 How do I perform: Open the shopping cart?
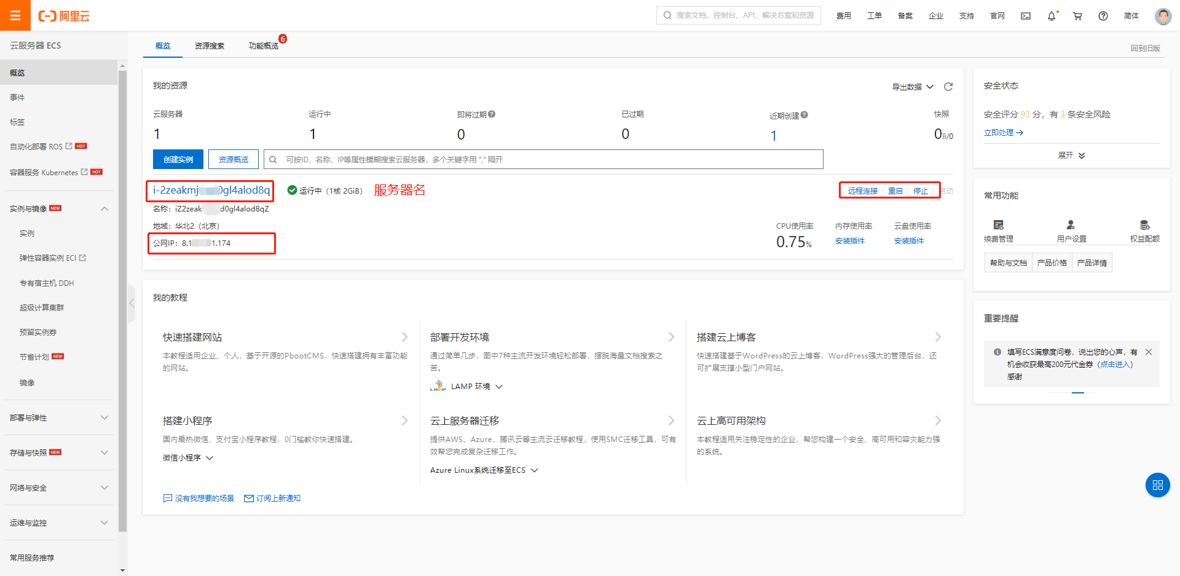[1077, 16]
